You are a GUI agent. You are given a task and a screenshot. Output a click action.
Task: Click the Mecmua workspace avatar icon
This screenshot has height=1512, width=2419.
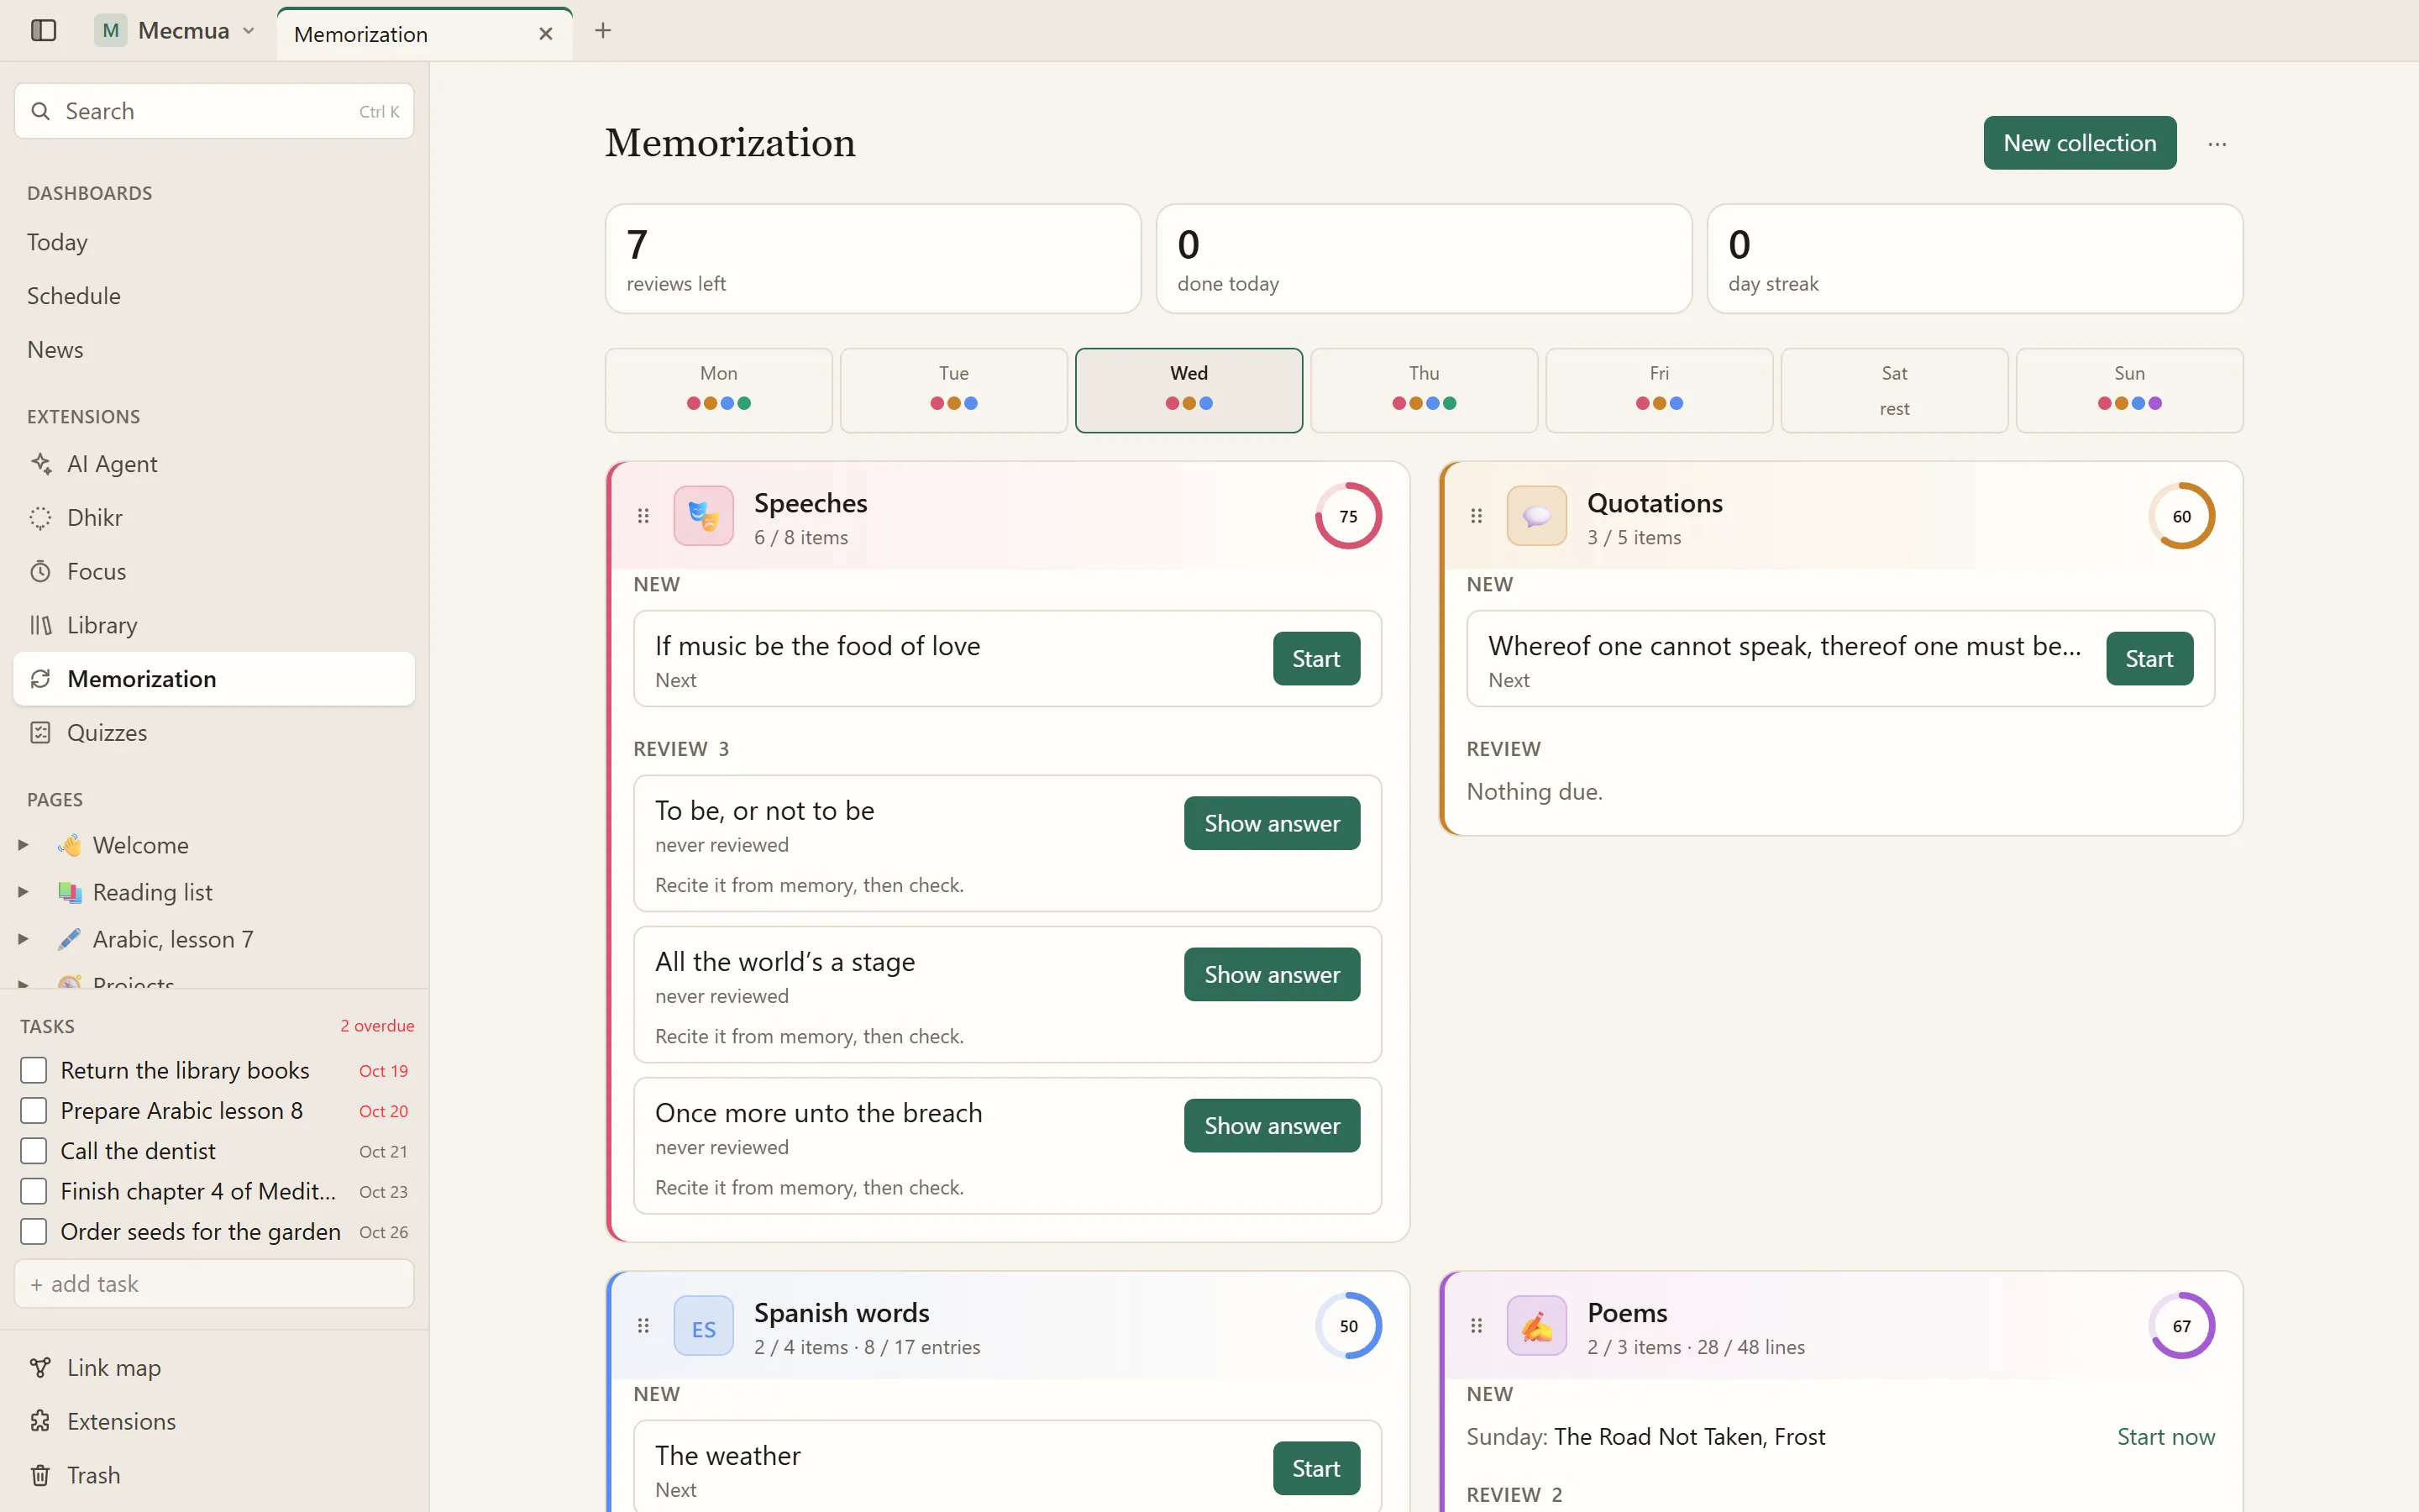click(111, 30)
